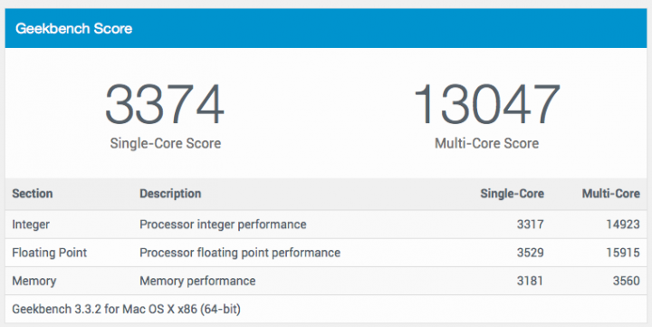Click the Integer multi-core value 14923

[x=623, y=225]
